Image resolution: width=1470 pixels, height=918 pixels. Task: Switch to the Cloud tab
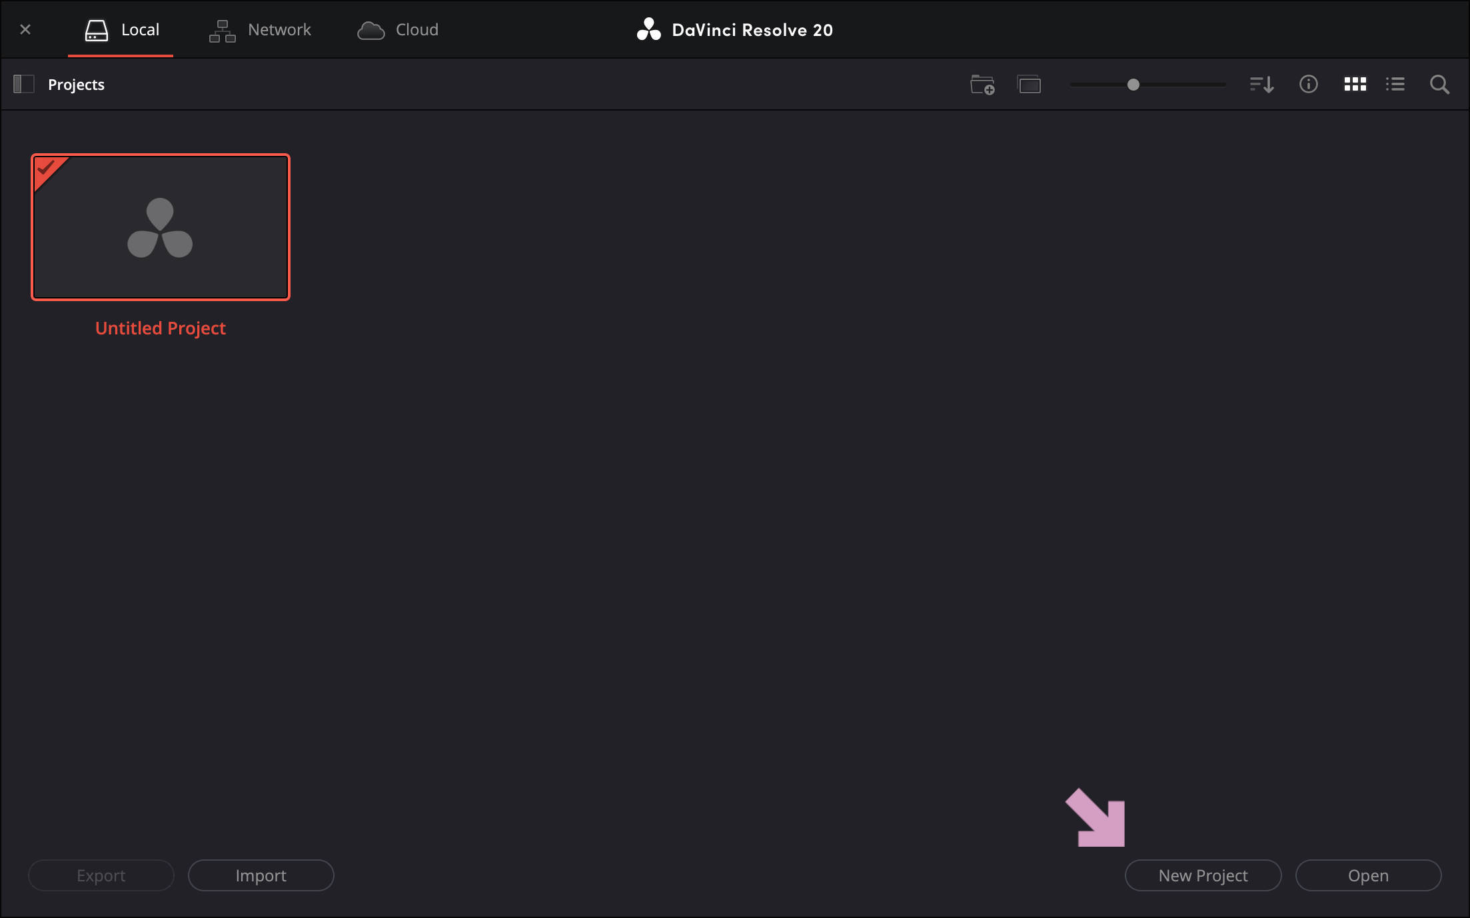click(x=398, y=29)
